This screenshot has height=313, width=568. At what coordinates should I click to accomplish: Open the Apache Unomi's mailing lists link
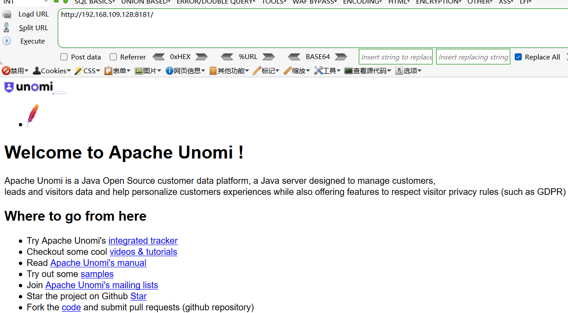pyautogui.click(x=102, y=285)
